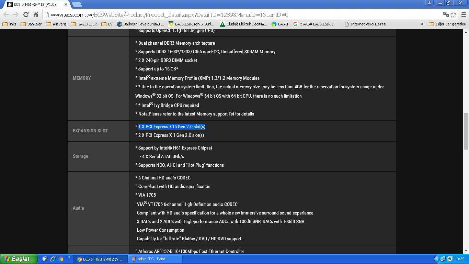The image size is (469, 264).
Task: Open the links bookmark folder
Action: (10, 24)
